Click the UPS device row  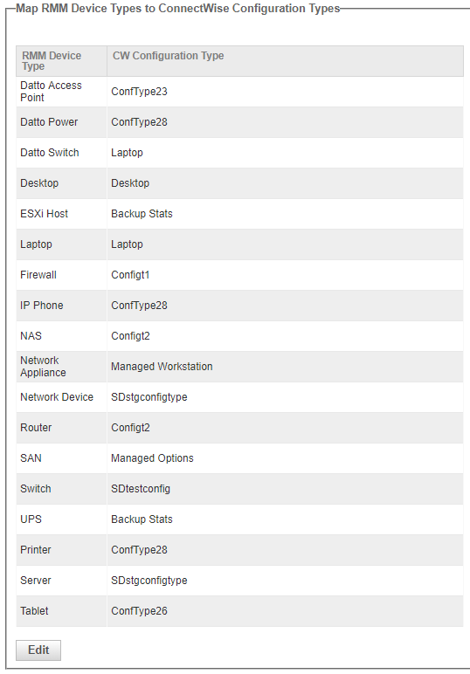(x=239, y=519)
